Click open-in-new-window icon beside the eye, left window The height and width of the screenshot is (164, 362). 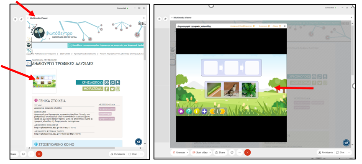(112, 82)
